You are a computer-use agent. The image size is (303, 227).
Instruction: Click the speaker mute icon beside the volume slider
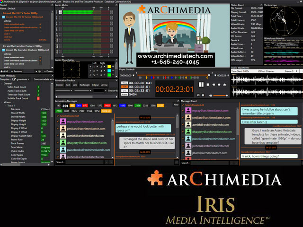point(211,96)
